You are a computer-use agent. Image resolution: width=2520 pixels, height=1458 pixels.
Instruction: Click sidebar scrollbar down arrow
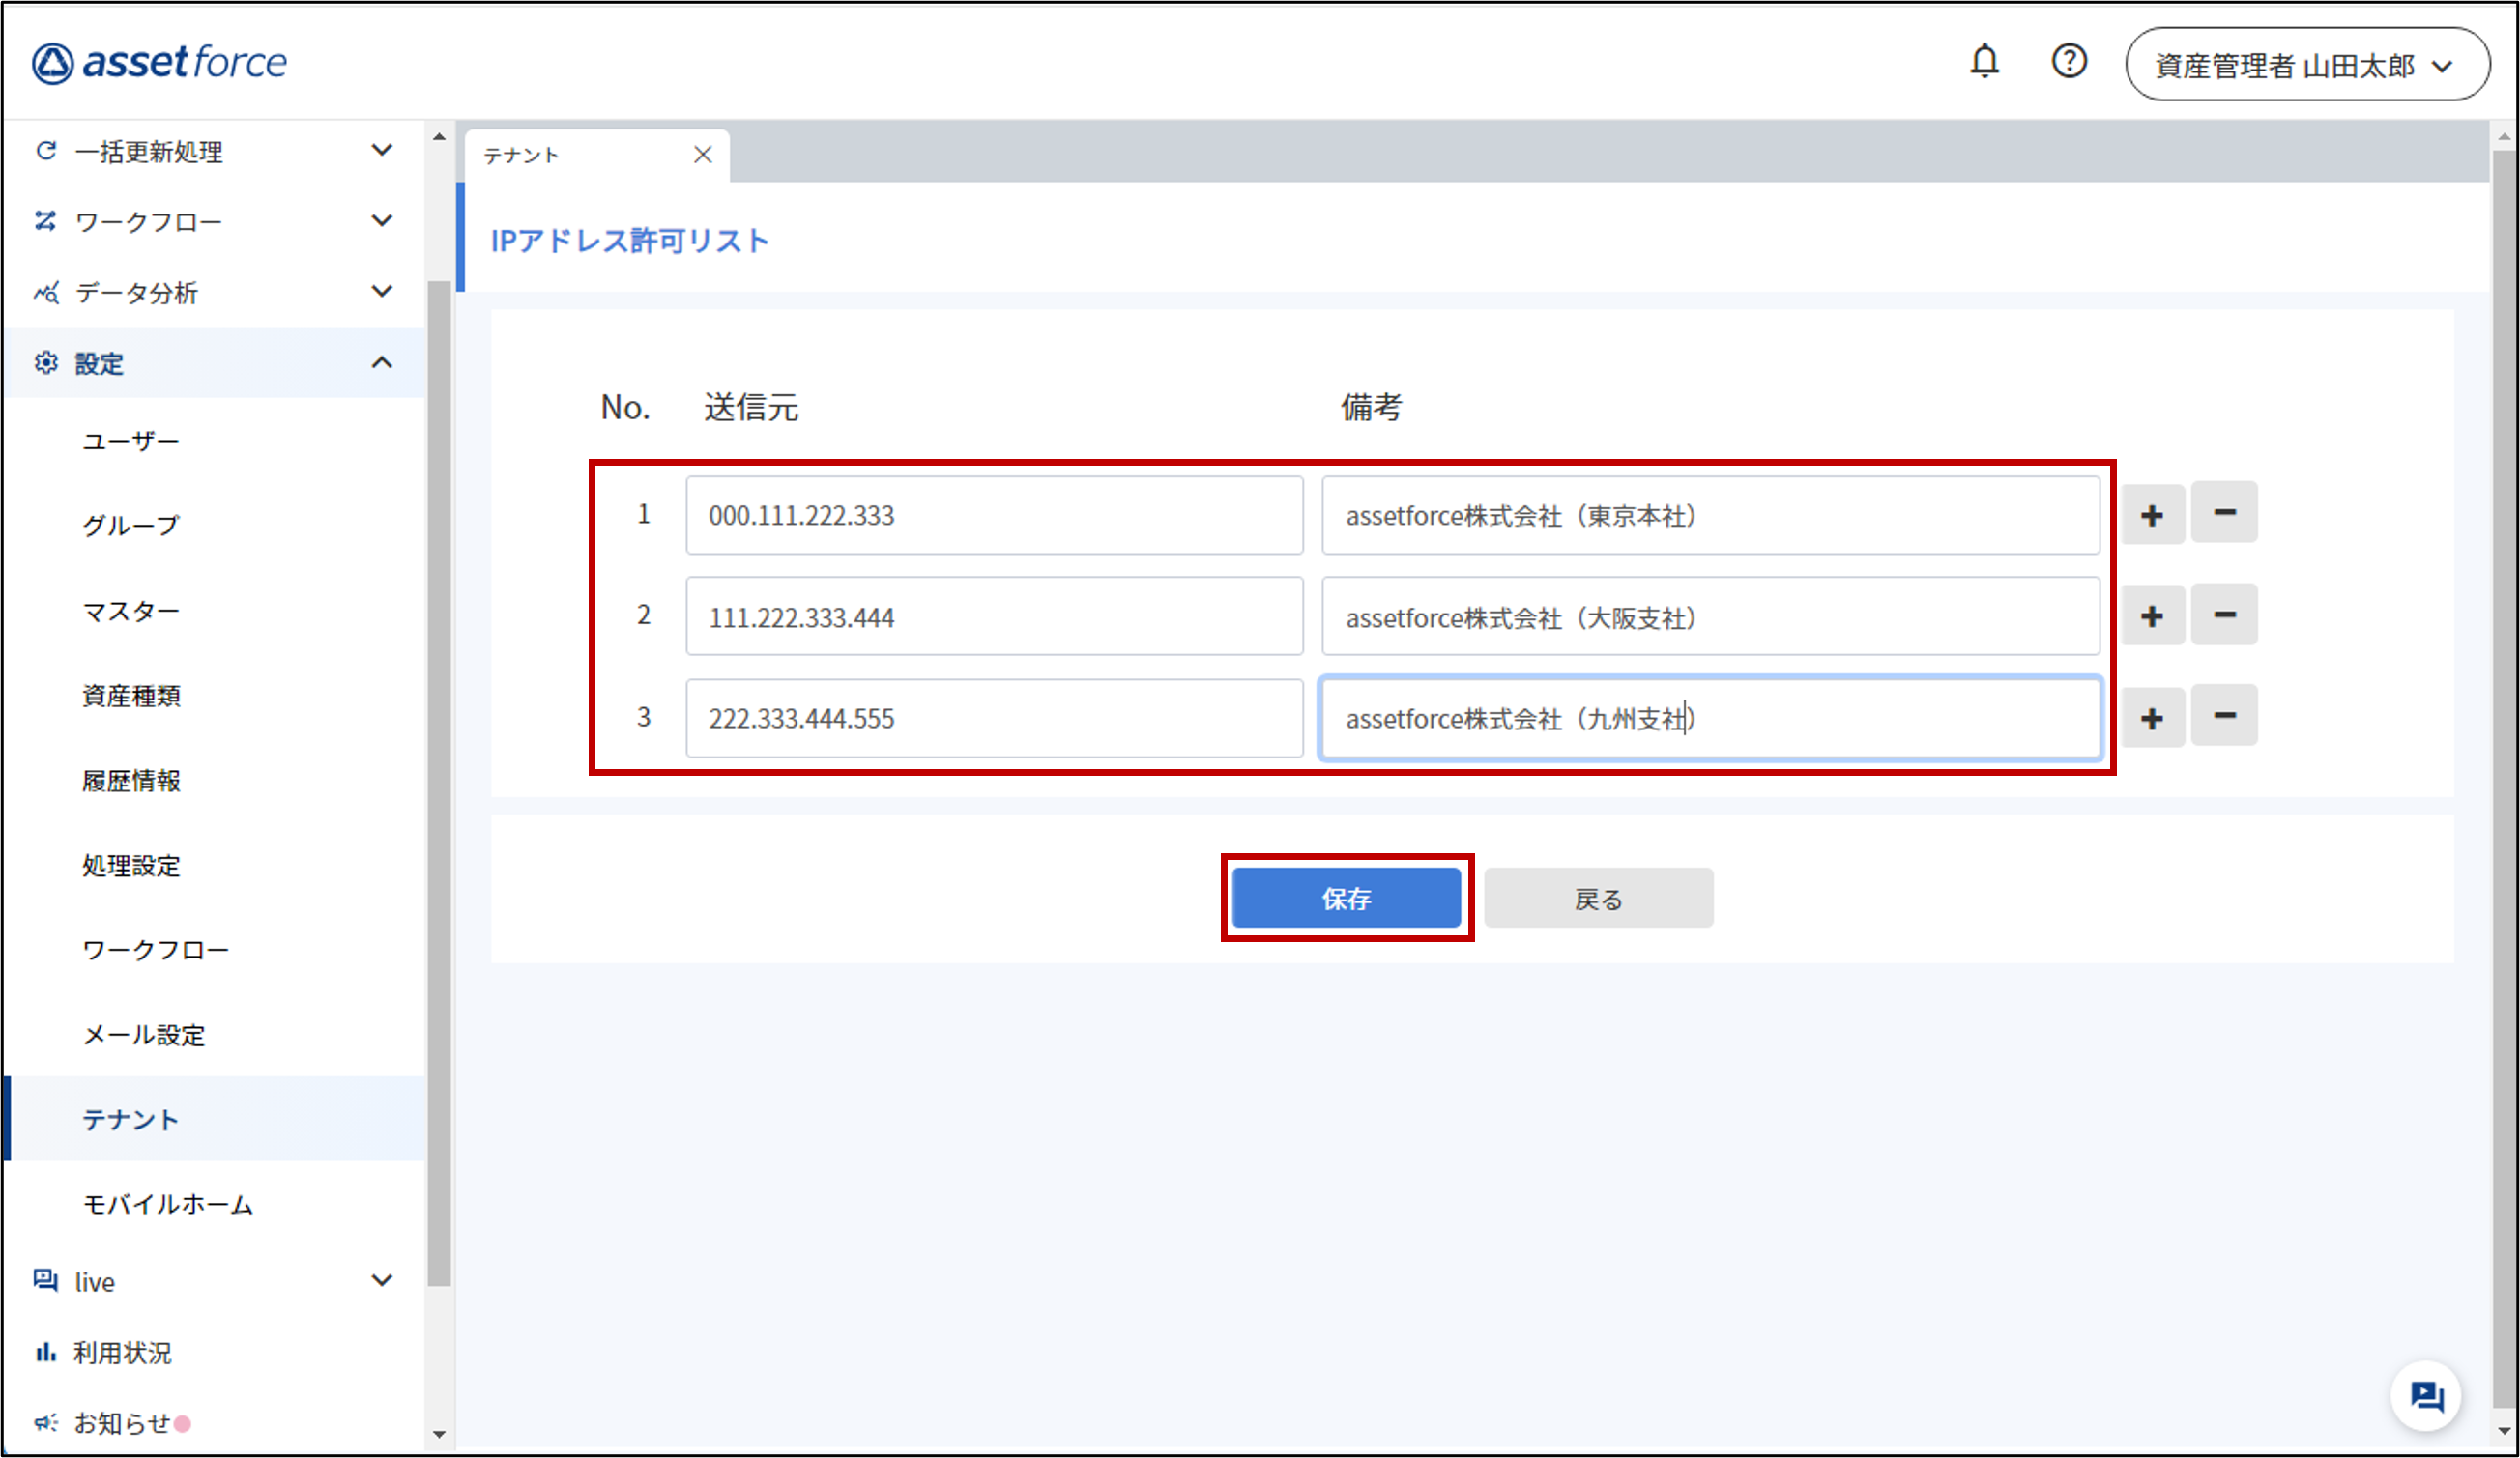tap(439, 1434)
